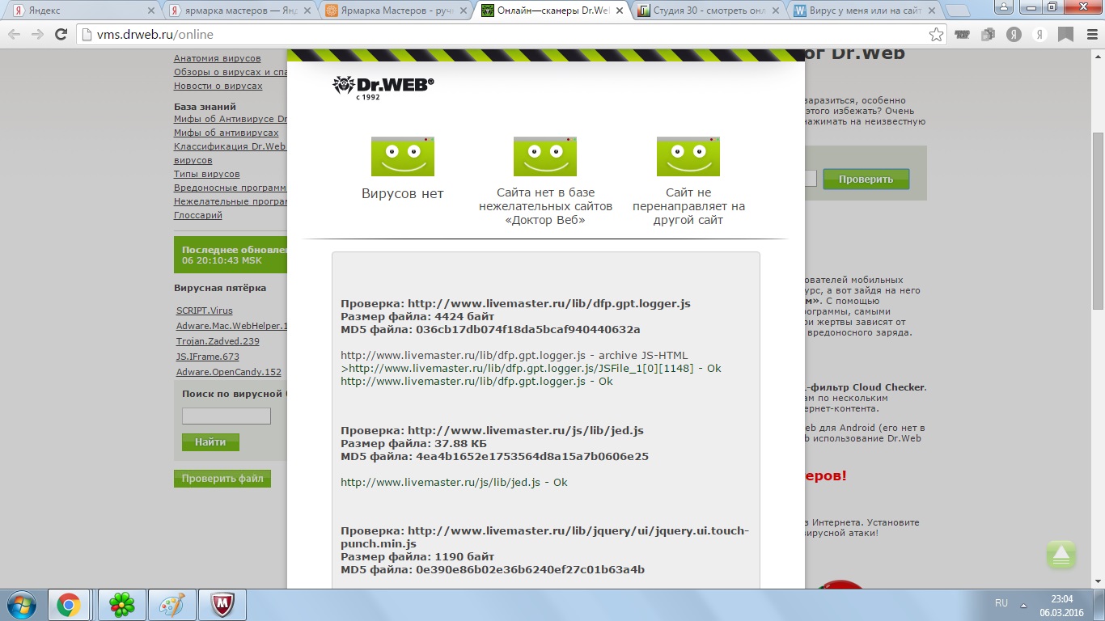The width and height of the screenshot is (1105, 621).
Task: Open 'Trojan.Zadved.239' link
Action: click(x=218, y=341)
